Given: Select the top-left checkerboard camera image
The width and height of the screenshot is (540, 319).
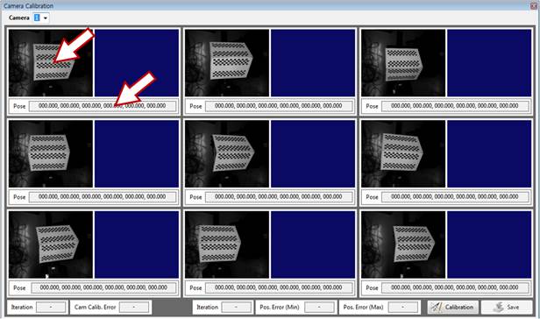Looking at the screenshot, I should 51,62.
